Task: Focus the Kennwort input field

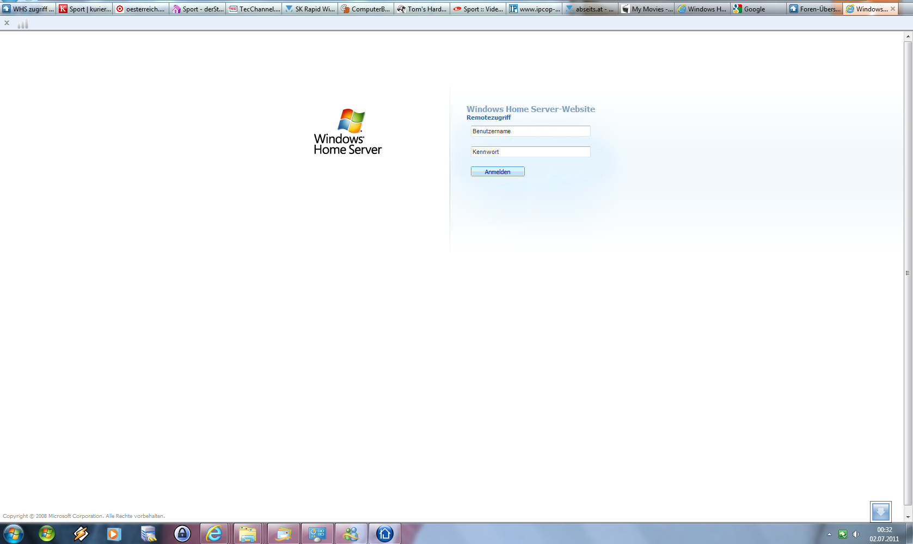Action: (530, 152)
